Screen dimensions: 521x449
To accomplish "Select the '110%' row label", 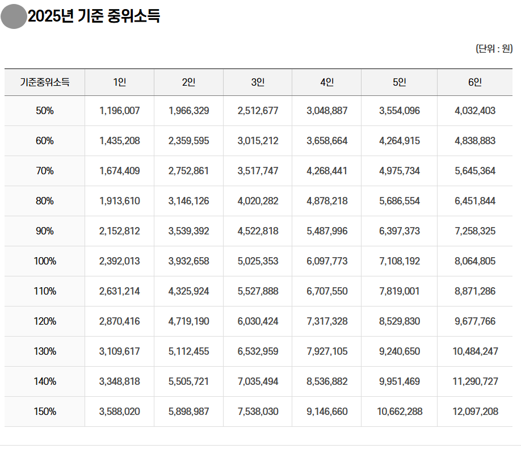I will coord(45,291).
